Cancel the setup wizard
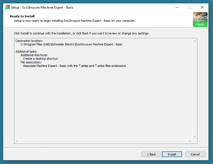 tap(195, 154)
